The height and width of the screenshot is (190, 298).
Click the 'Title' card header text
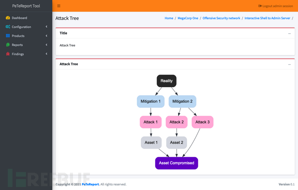click(x=63, y=33)
